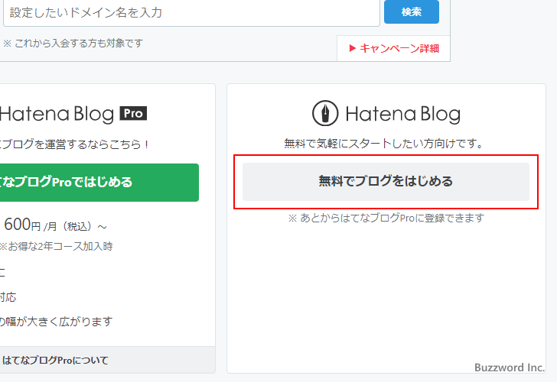
Task: Click the 無料でブログをはじめる button
Action: 386,182
